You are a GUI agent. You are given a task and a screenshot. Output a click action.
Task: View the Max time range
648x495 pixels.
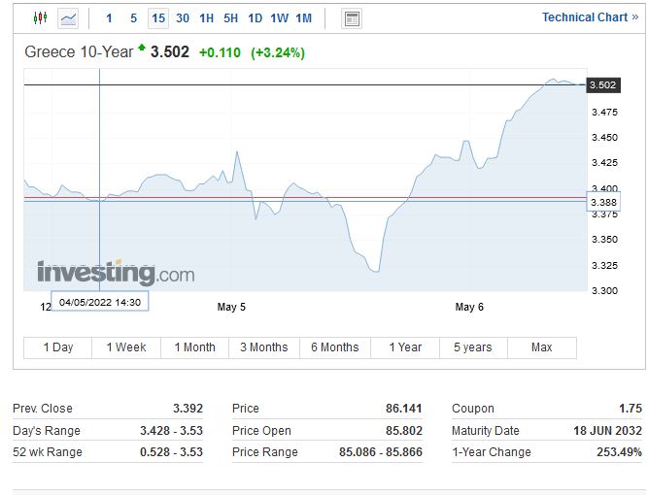(x=542, y=347)
